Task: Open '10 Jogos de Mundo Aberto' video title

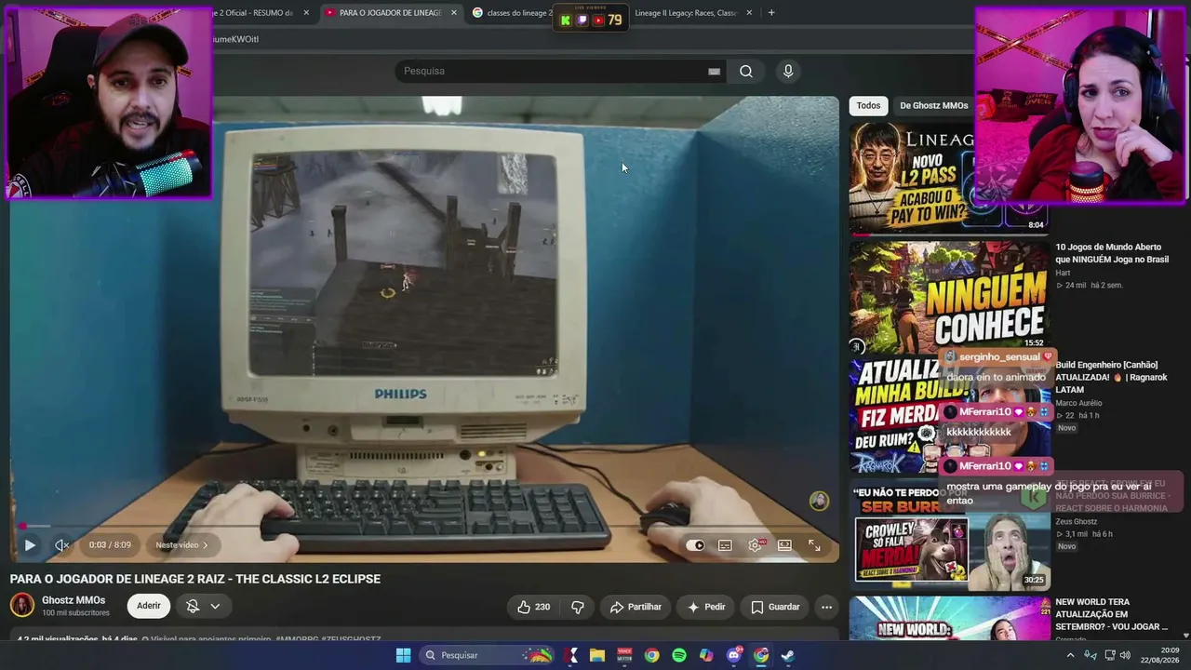Action: tap(1112, 253)
